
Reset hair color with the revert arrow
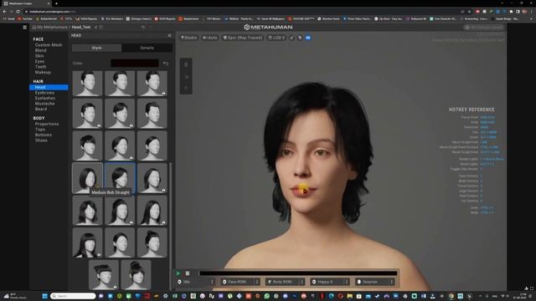166,64
